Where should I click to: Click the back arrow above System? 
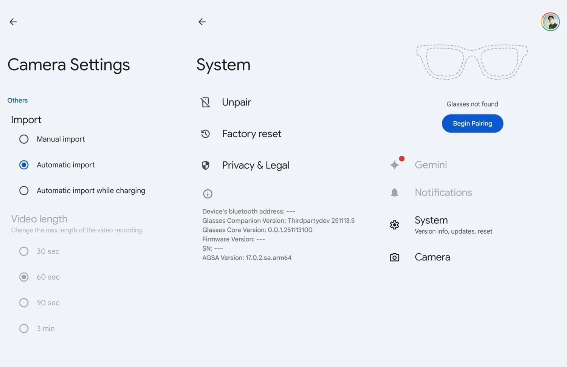(202, 22)
